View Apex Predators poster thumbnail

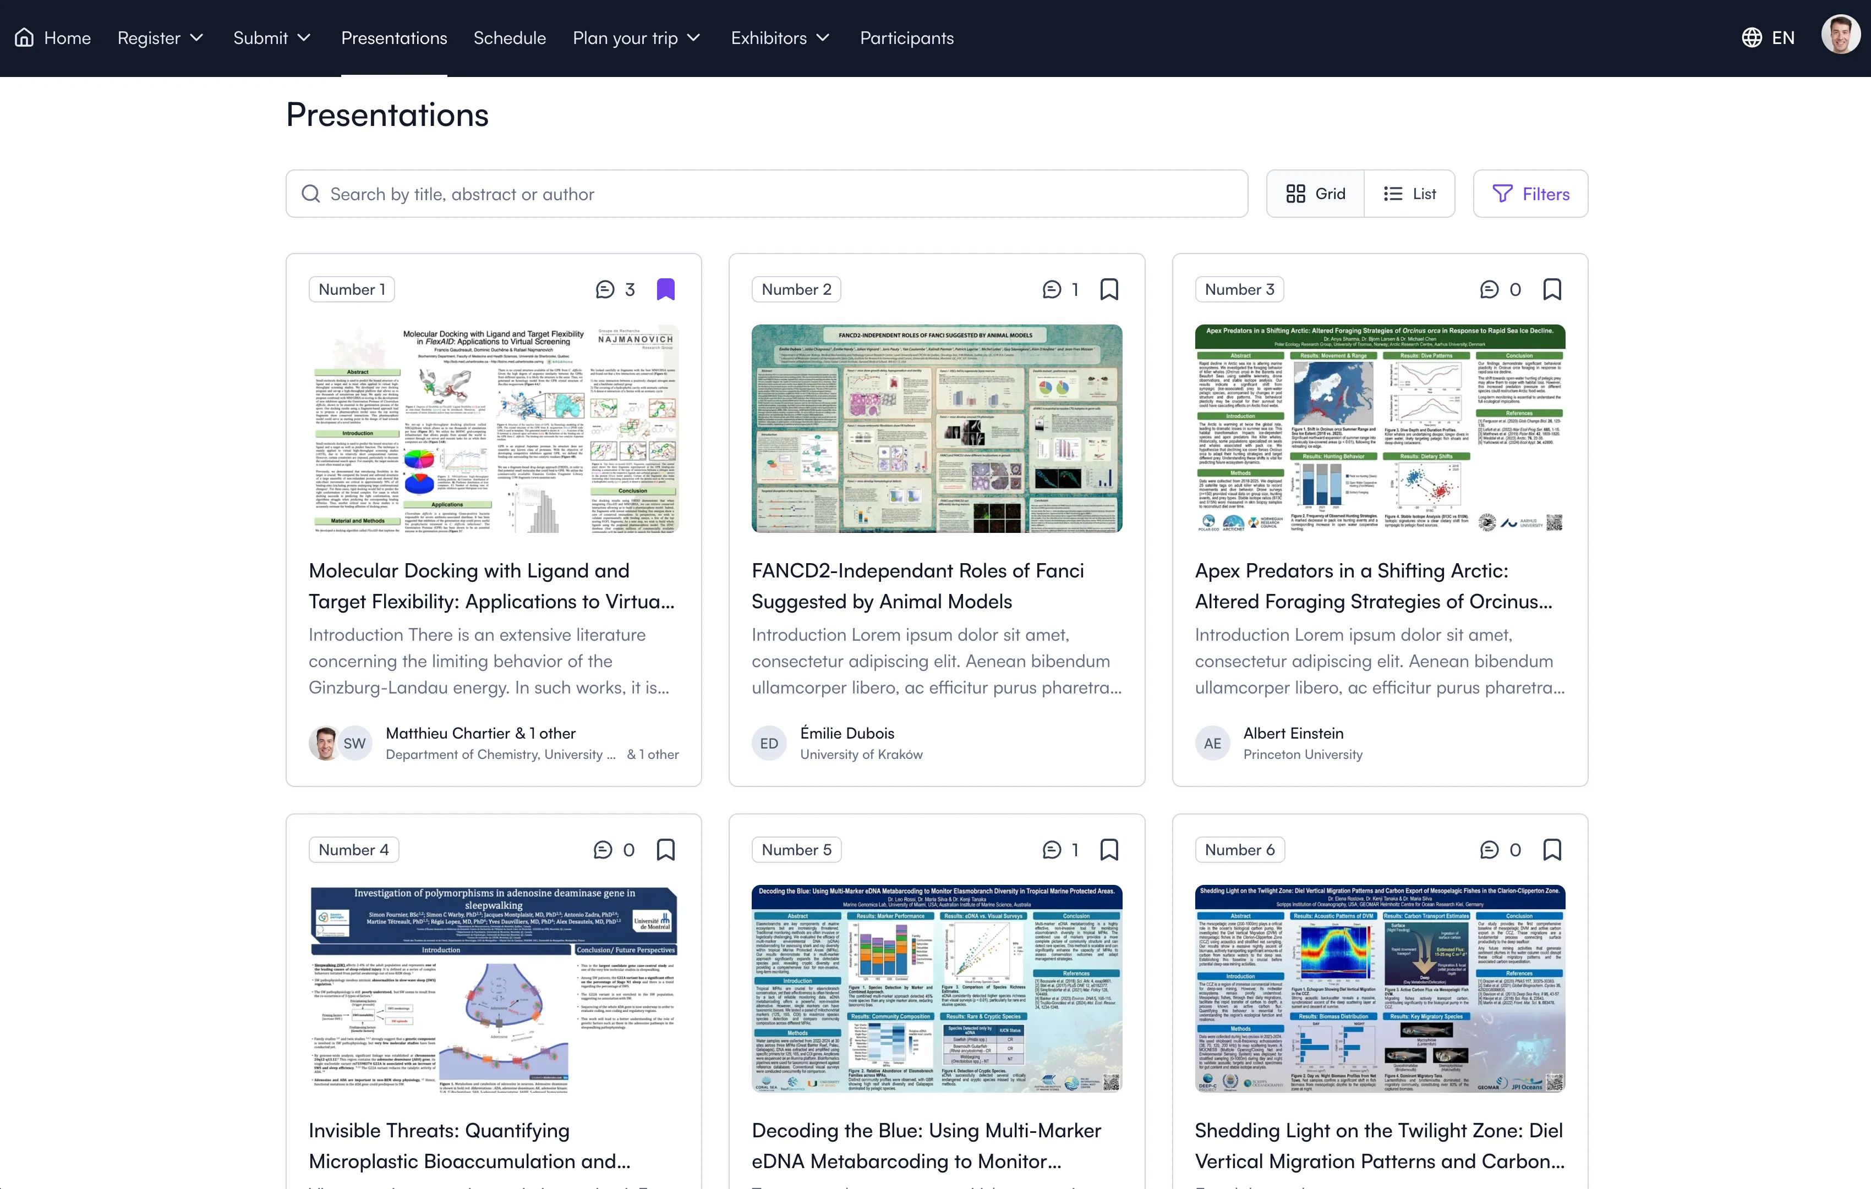click(1380, 429)
